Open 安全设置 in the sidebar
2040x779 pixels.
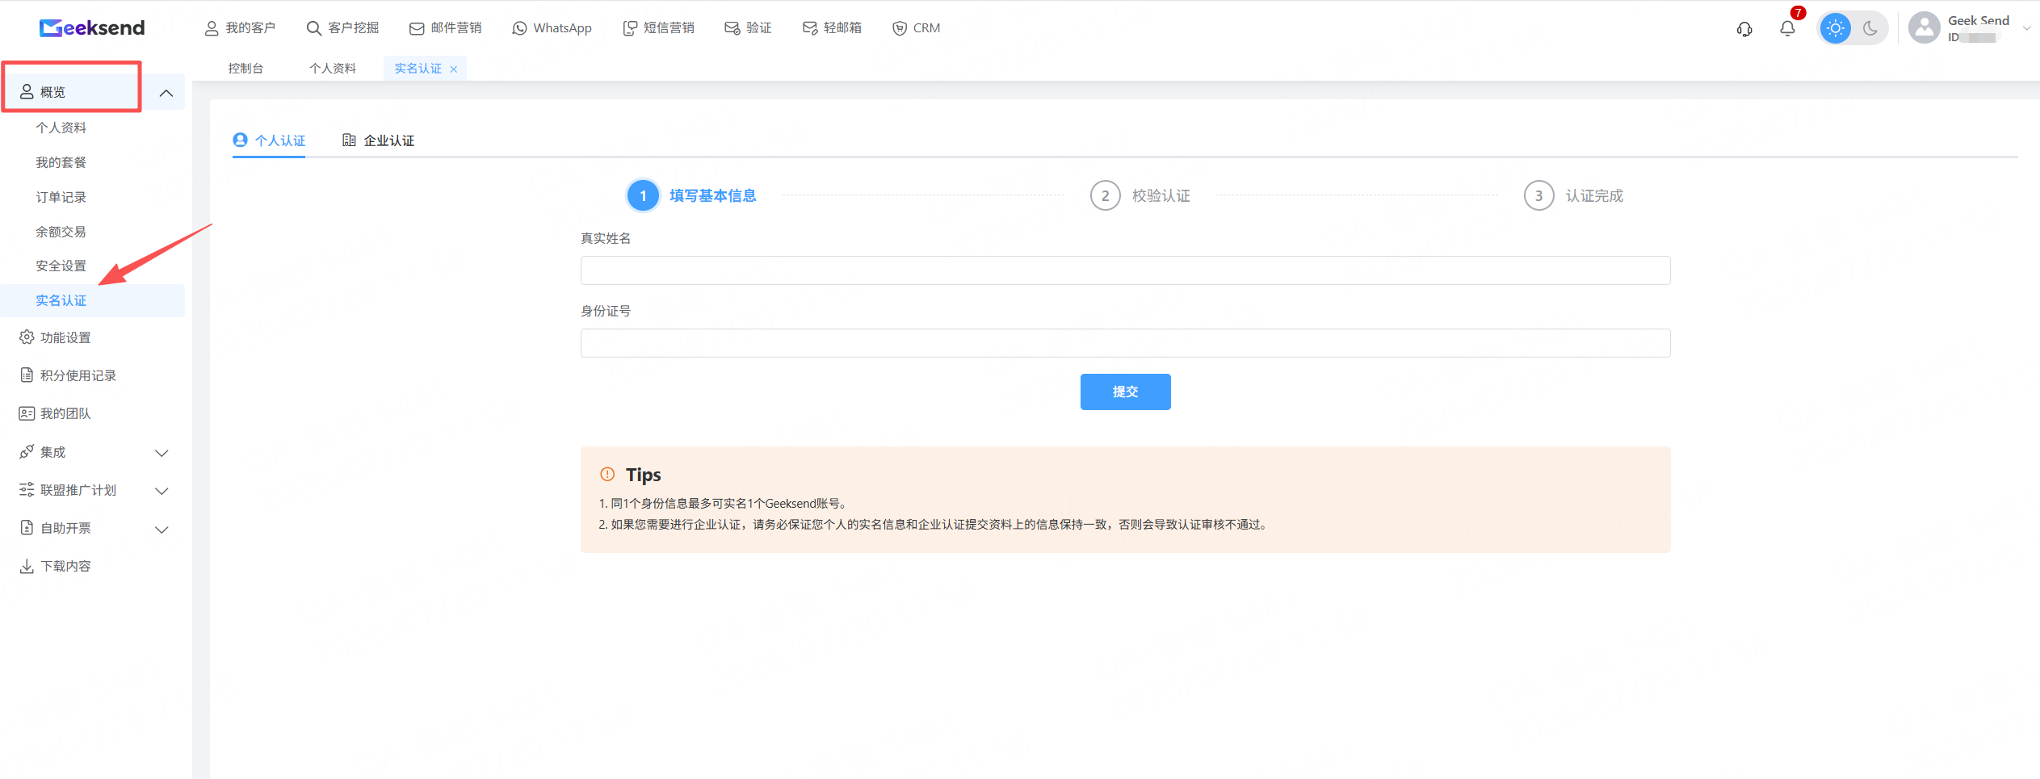click(x=61, y=266)
